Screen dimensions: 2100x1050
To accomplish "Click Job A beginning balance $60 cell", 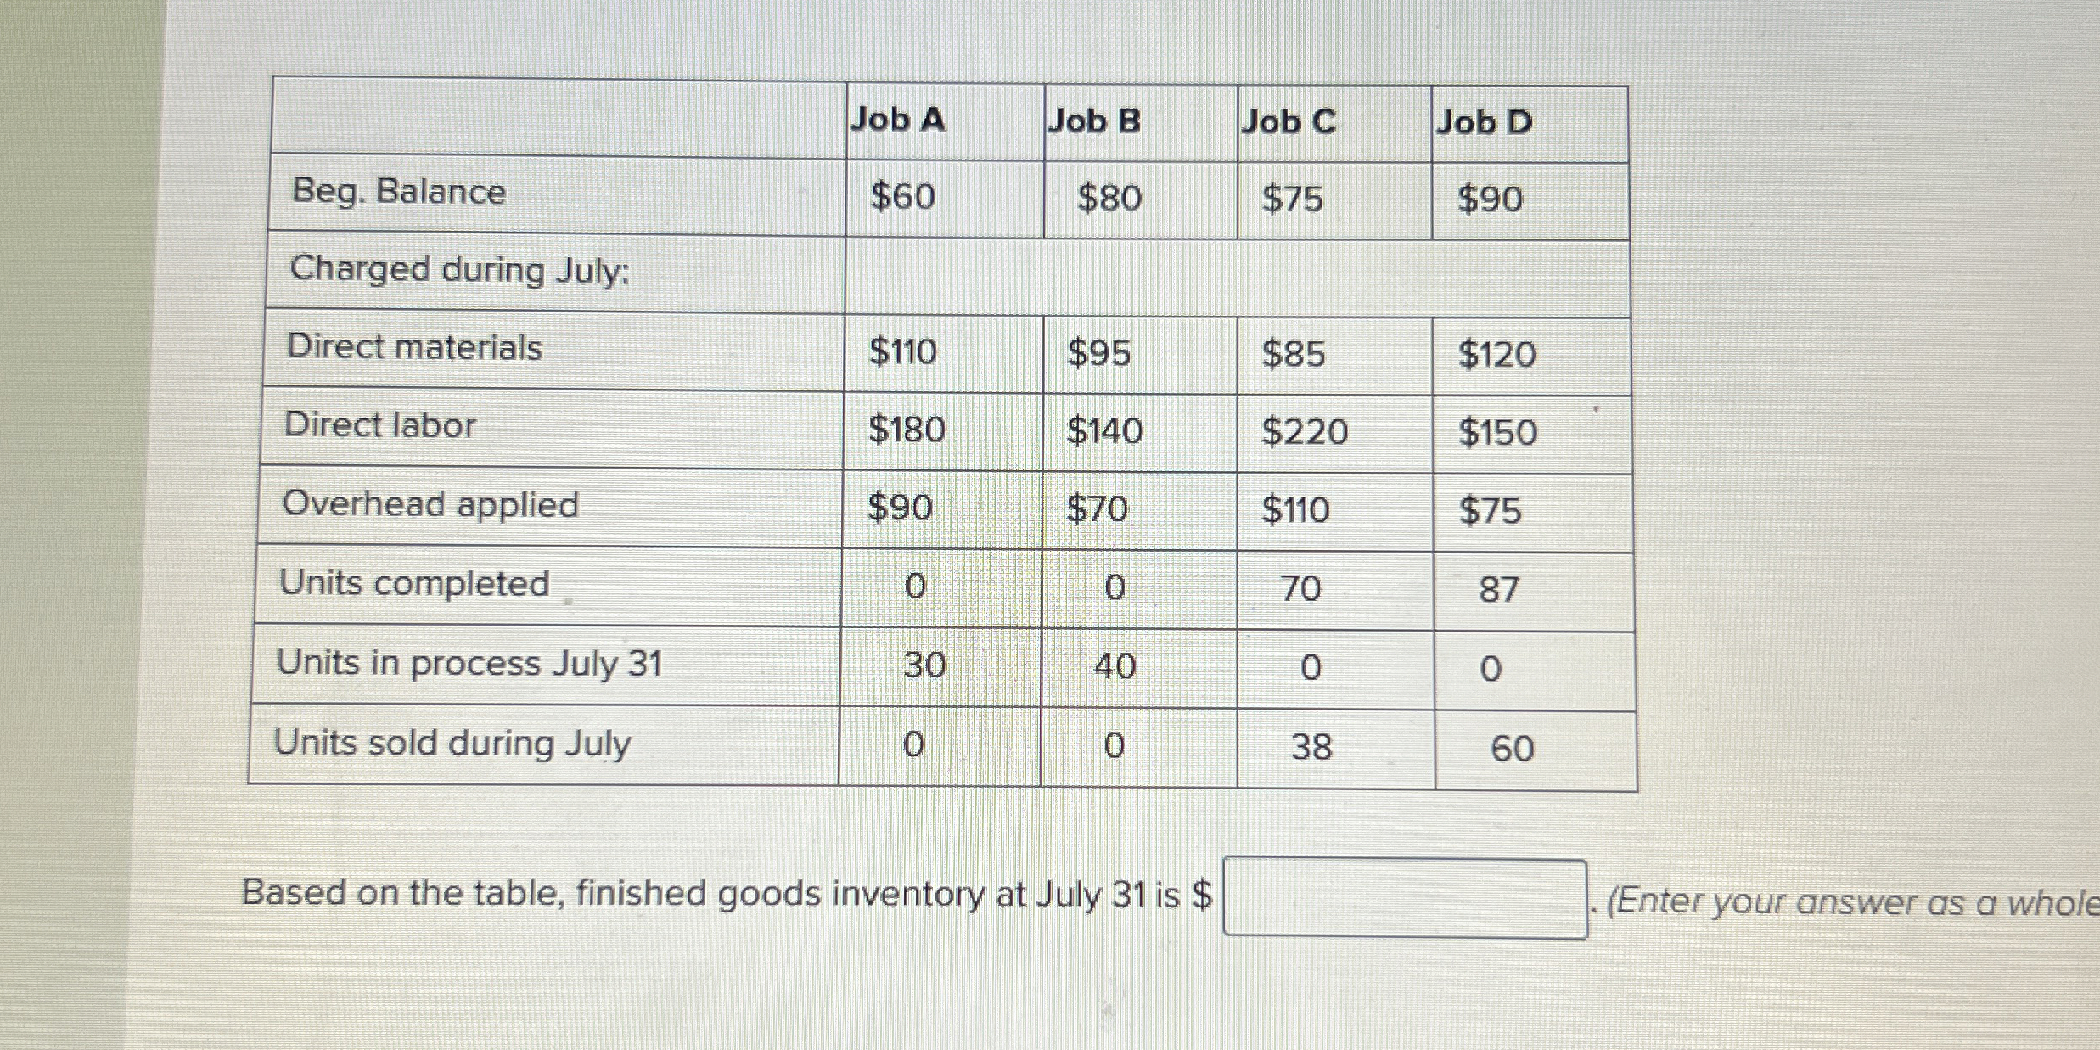I will pos(902,198).
